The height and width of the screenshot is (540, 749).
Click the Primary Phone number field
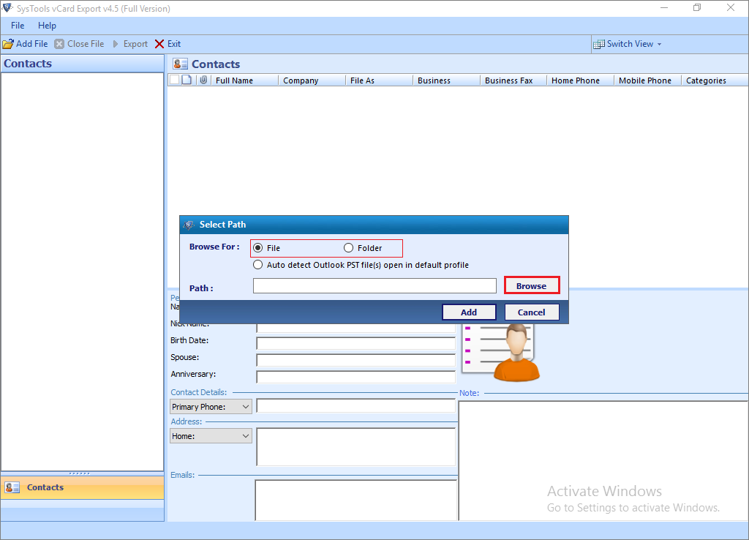356,406
